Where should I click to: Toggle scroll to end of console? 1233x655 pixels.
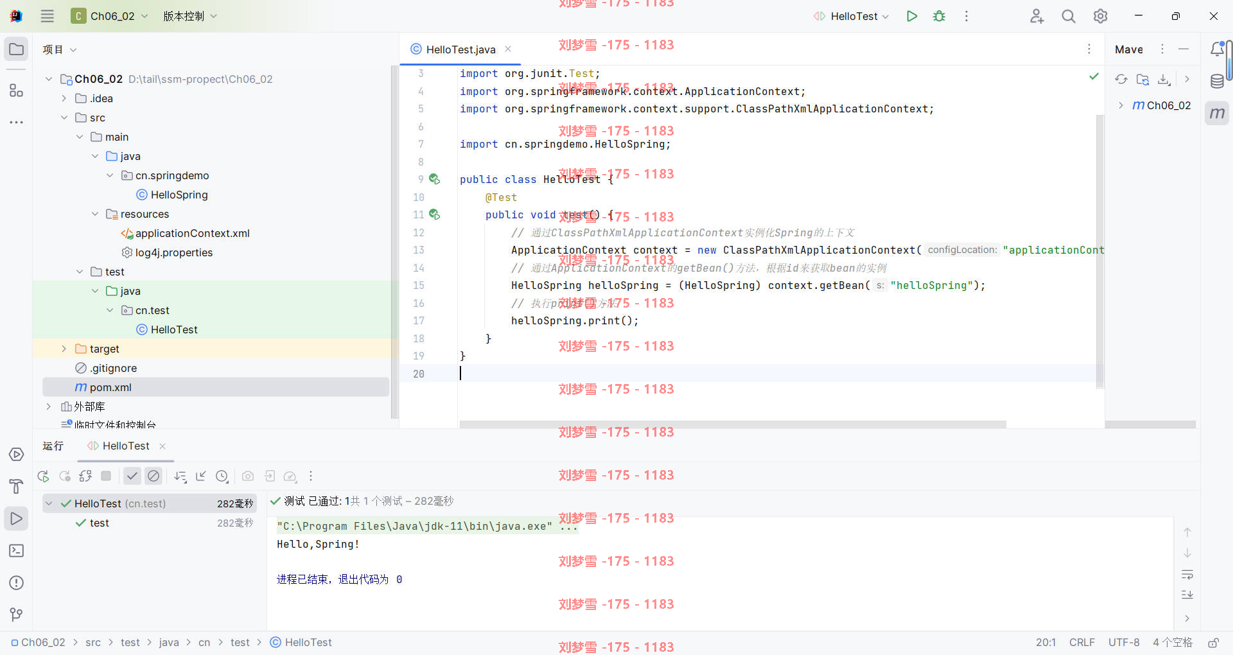click(x=1187, y=595)
